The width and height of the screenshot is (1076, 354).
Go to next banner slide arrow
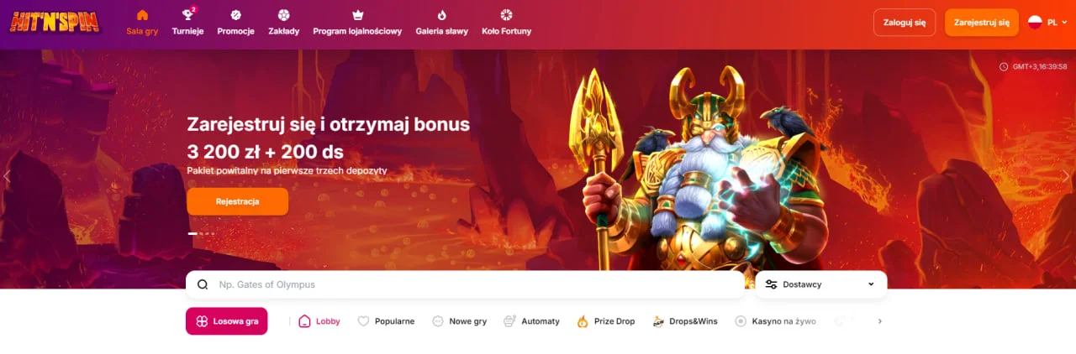pyautogui.click(x=1066, y=176)
